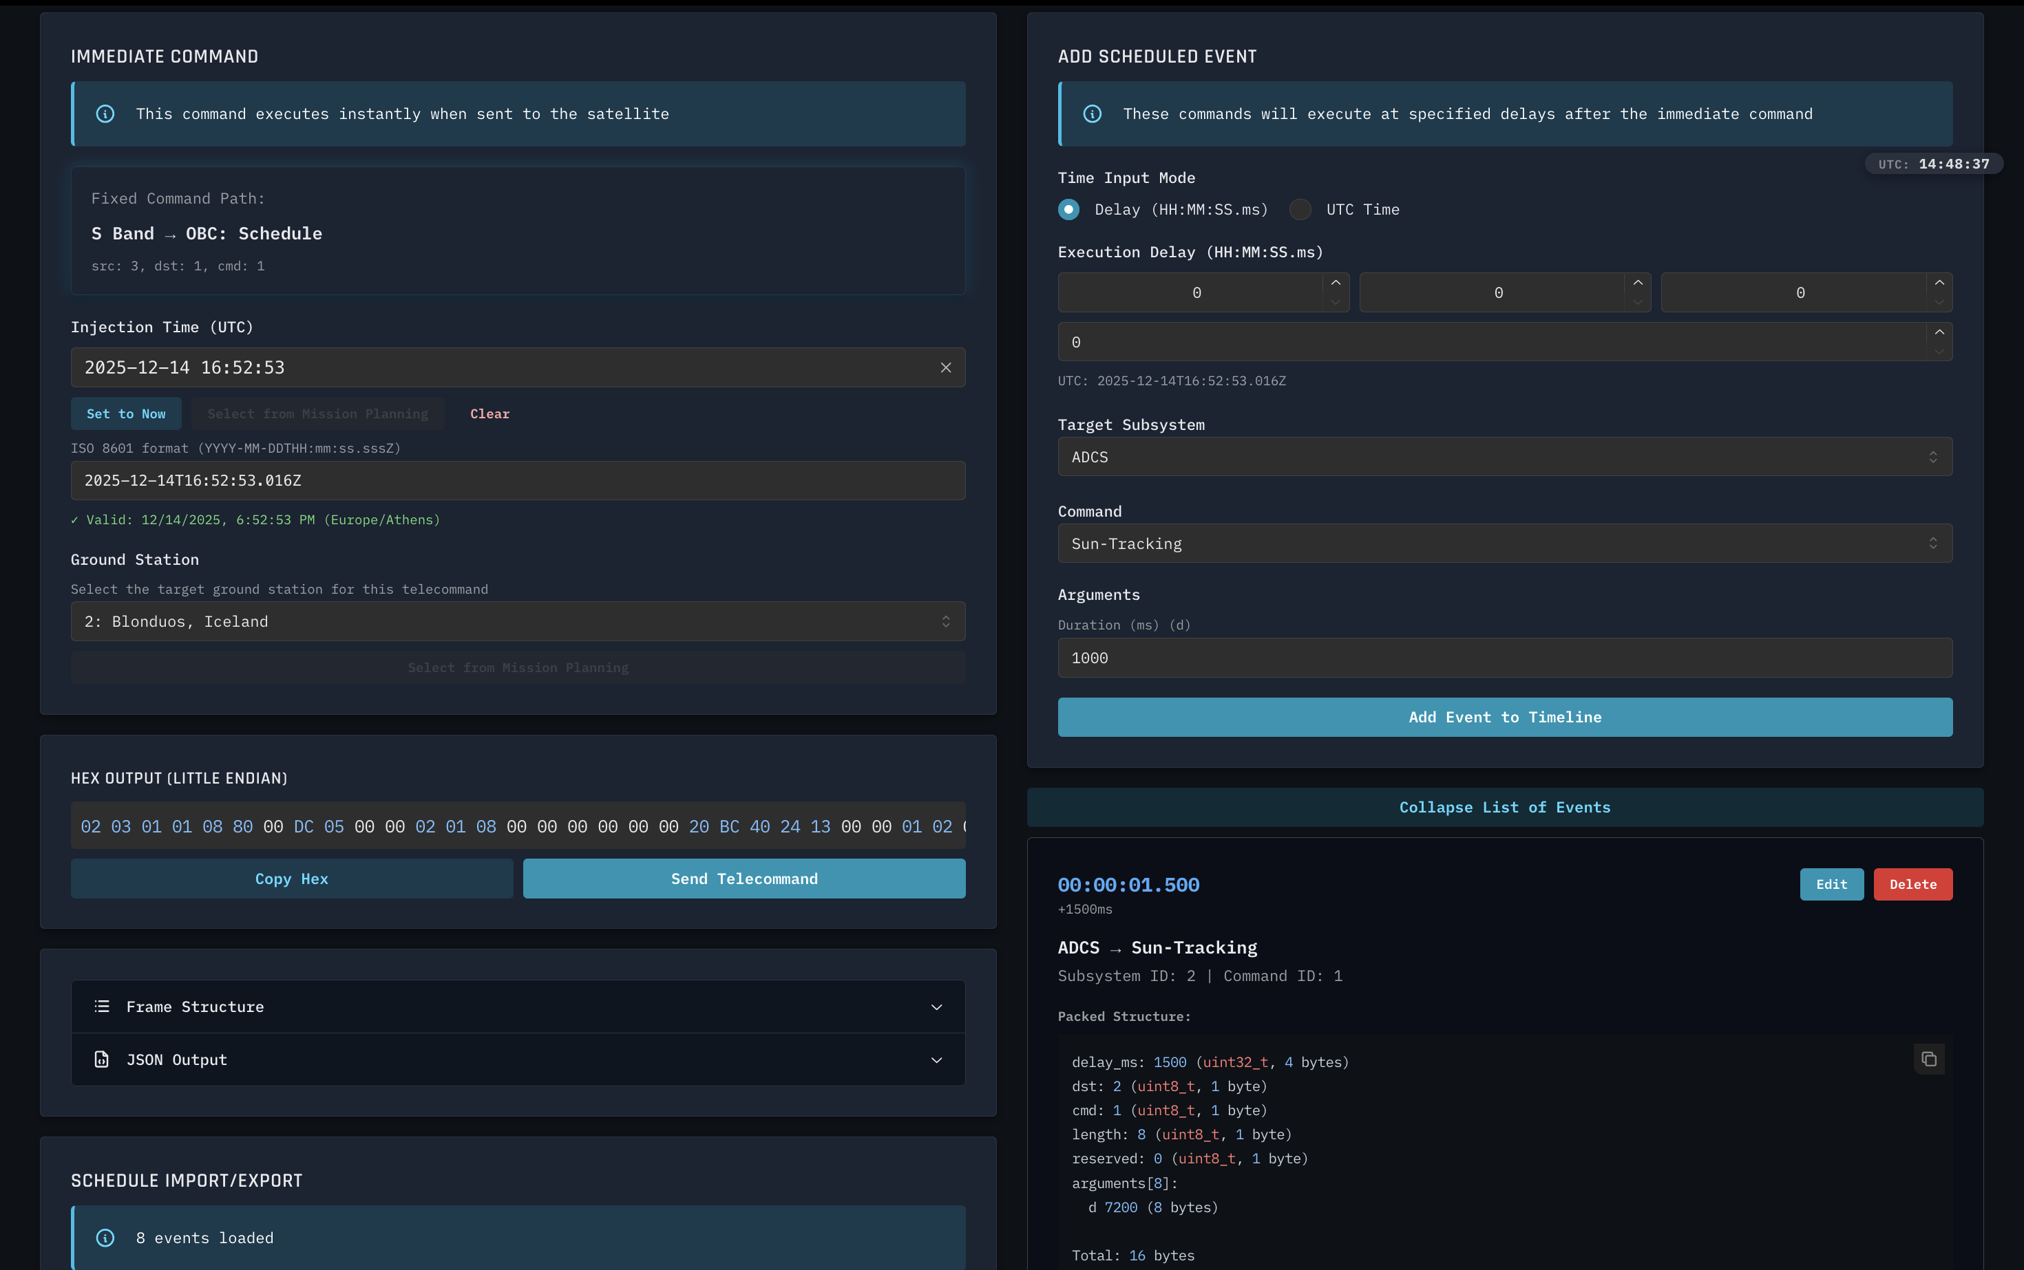
Task: Click the info icon in Immediate Command banner
Action: click(x=105, y=114)
